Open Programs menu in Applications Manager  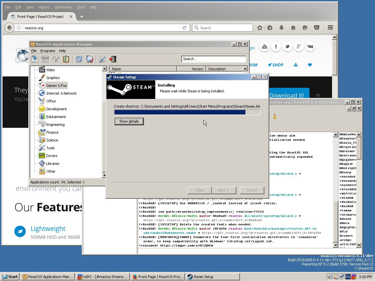(48, 51)
